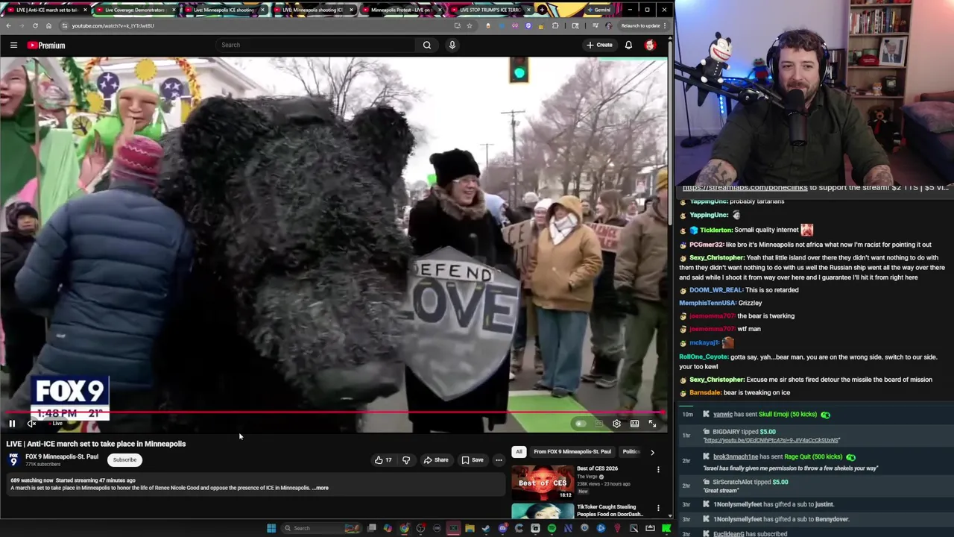Open Discord from the taskbar

(x=502, y=528)
